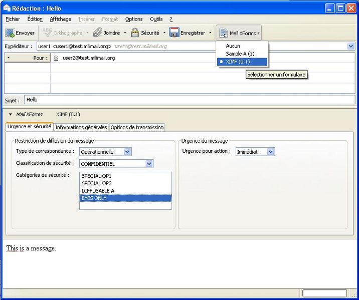
Task: Open the Fichier menu
Action: tap(13, 19)
